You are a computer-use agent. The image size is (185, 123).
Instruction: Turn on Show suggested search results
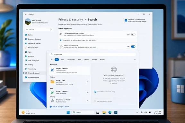pos(133,34)
